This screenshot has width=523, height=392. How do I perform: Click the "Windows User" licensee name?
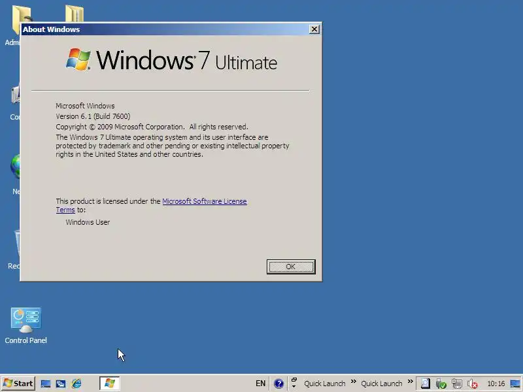point(88,222)
